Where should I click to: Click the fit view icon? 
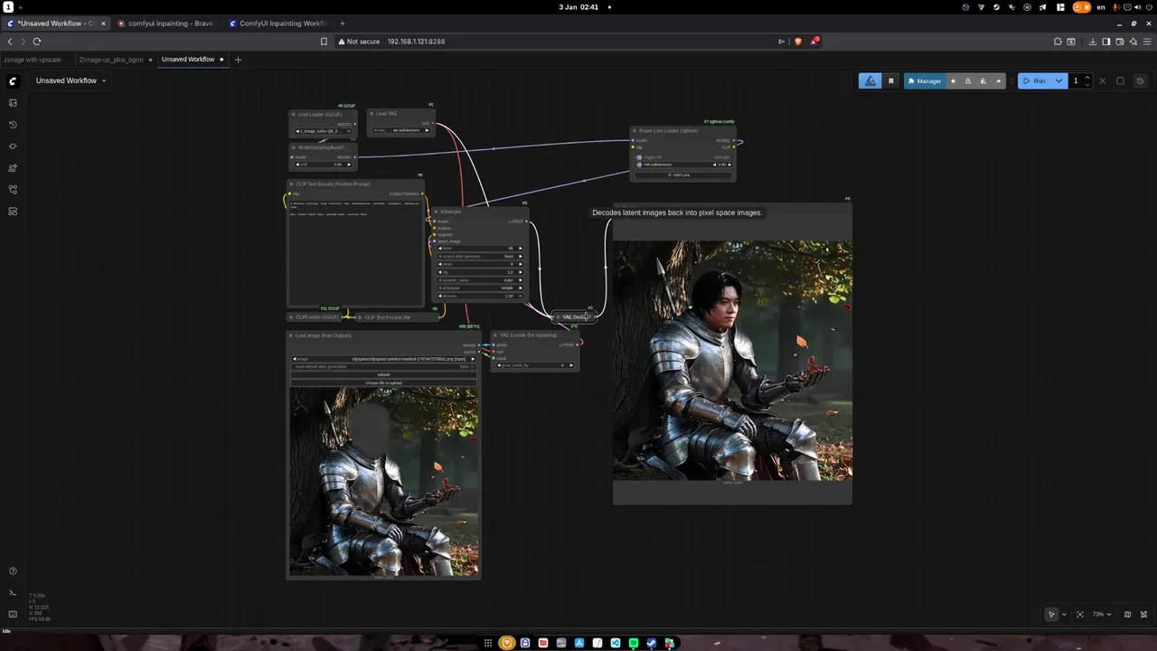tap(1080, 615)
